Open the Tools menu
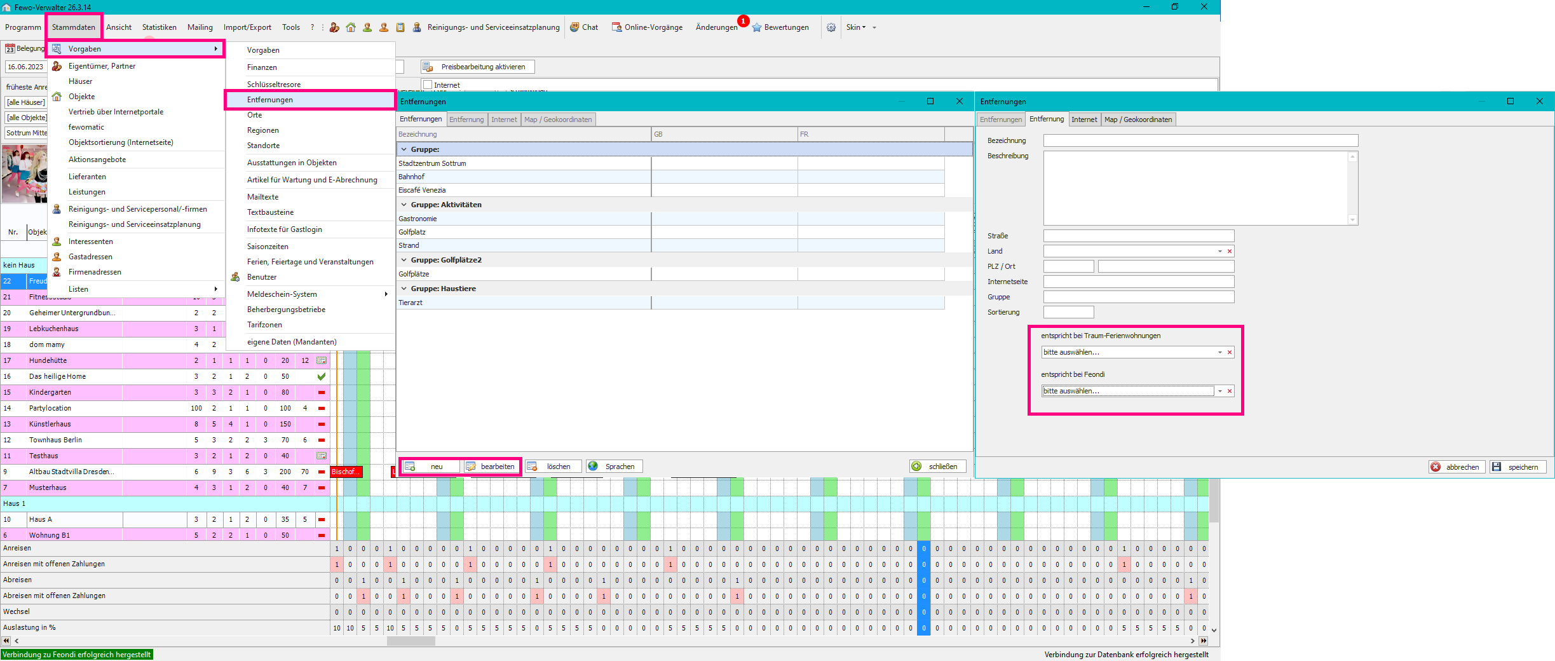The image size is (1555, 661). (291, 27)
